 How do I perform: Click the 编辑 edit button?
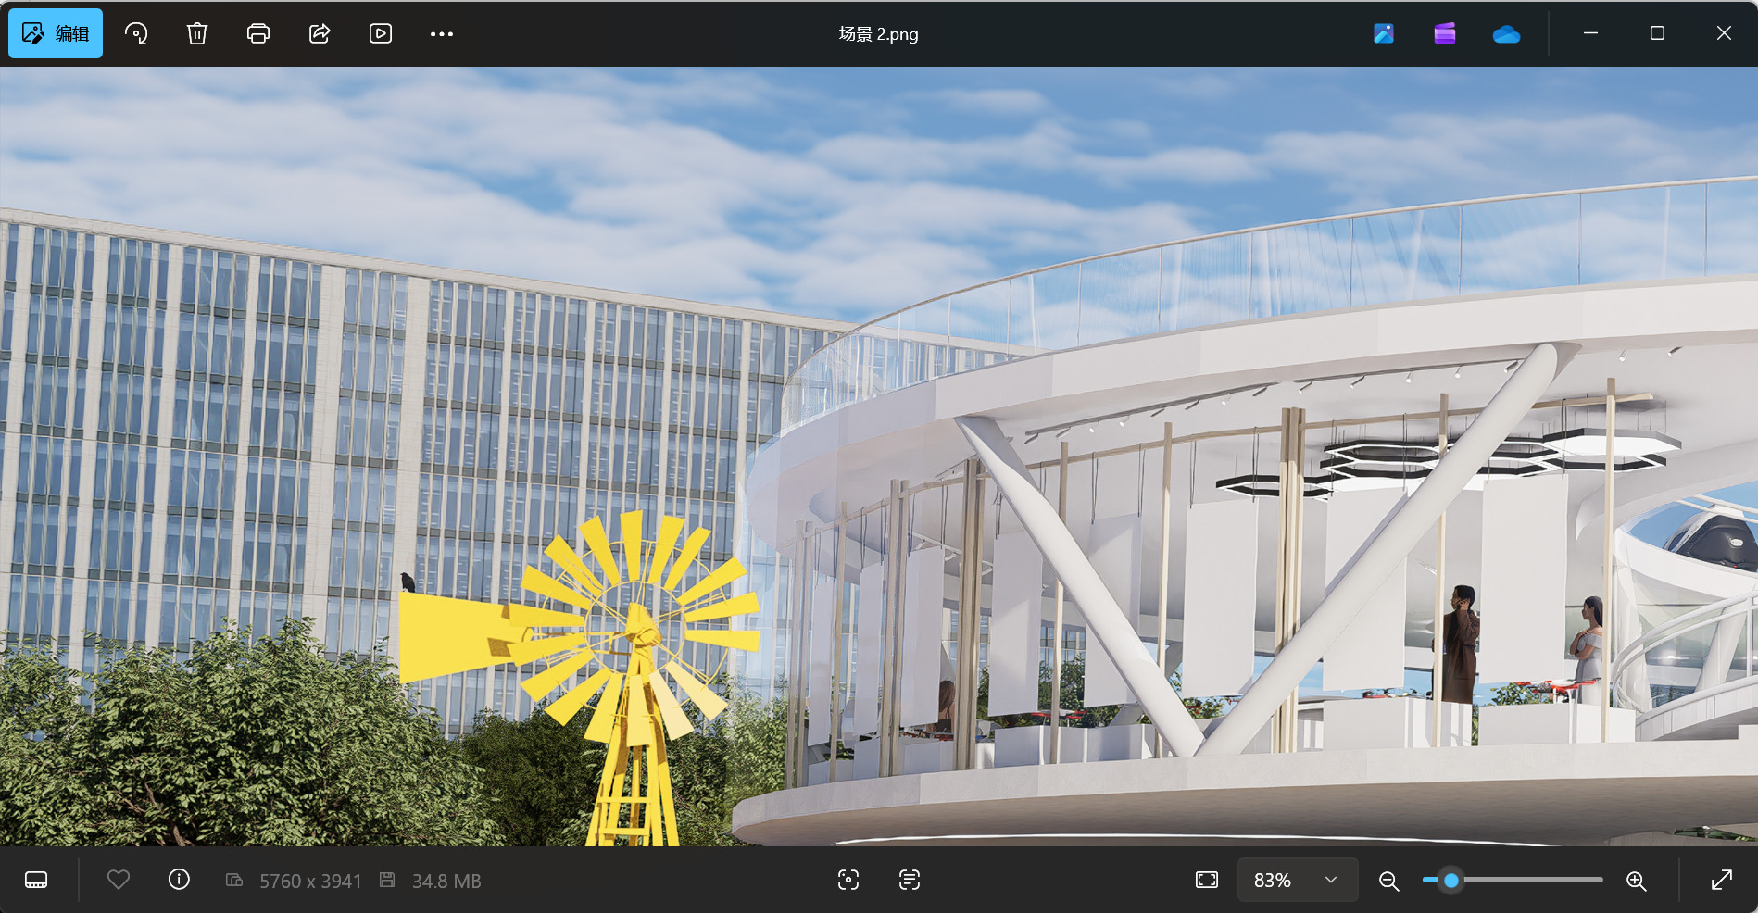(x=56, y=34)
